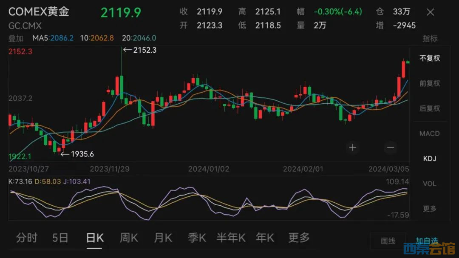Select 前复权 price adjustment option

pos(430,83)
